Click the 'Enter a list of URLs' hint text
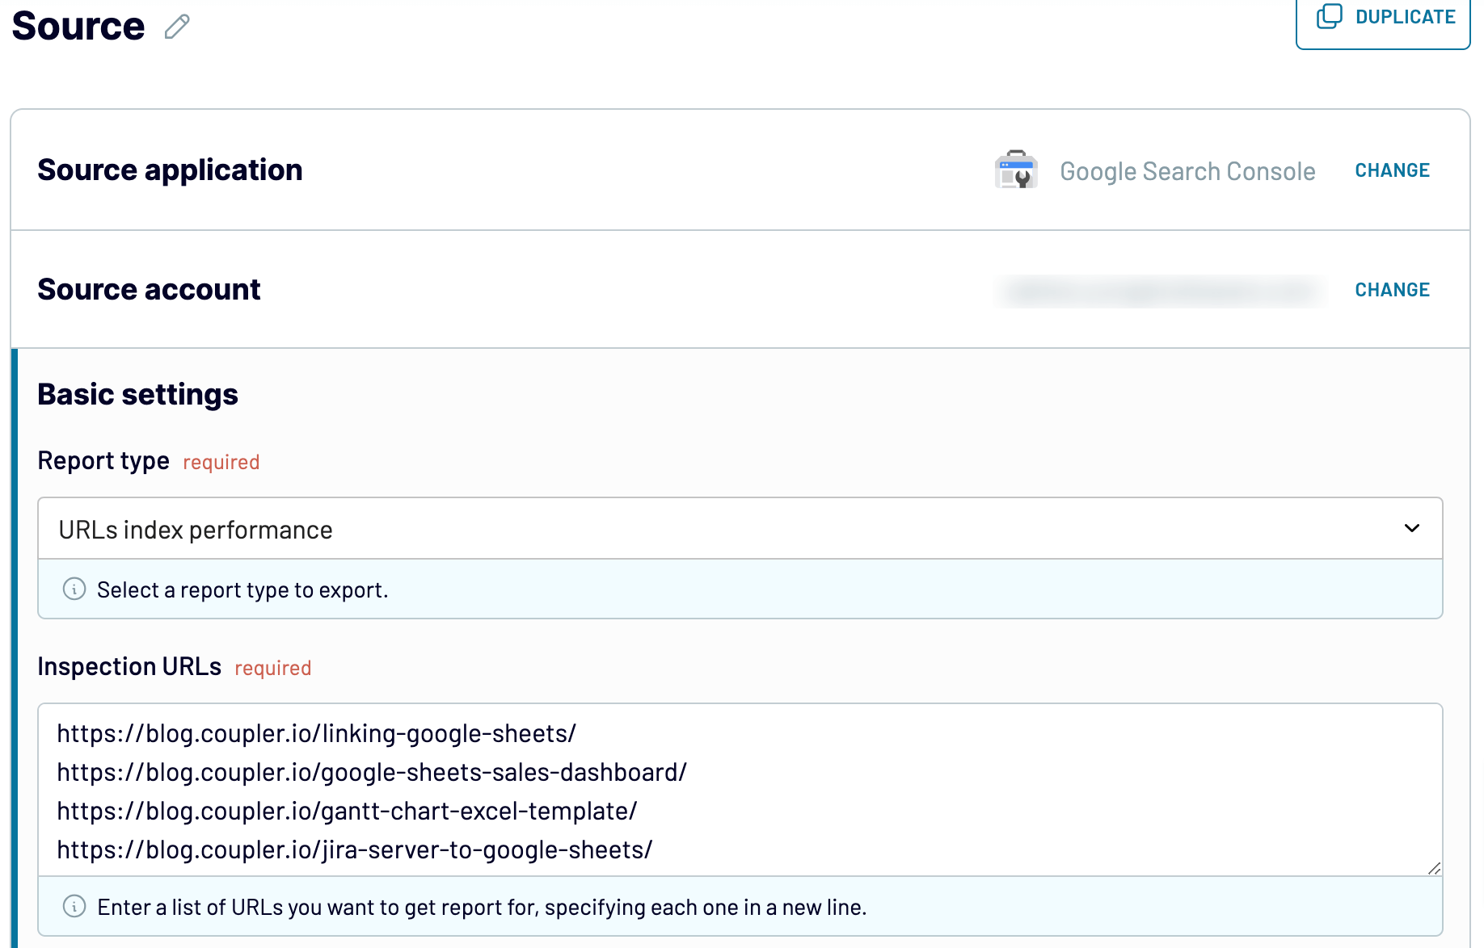Screen dimensions: 1484x948 tap(482, 907)
